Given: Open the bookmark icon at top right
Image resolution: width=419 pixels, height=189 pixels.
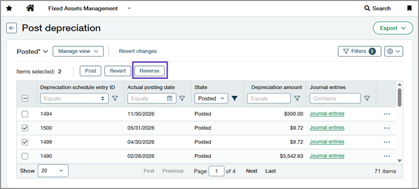Looking at the screenshot, I should coord(410,8).
